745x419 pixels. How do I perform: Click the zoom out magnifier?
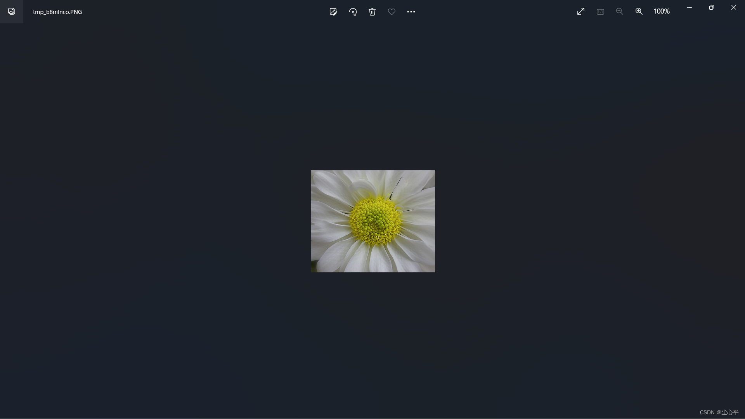point(619,12)
